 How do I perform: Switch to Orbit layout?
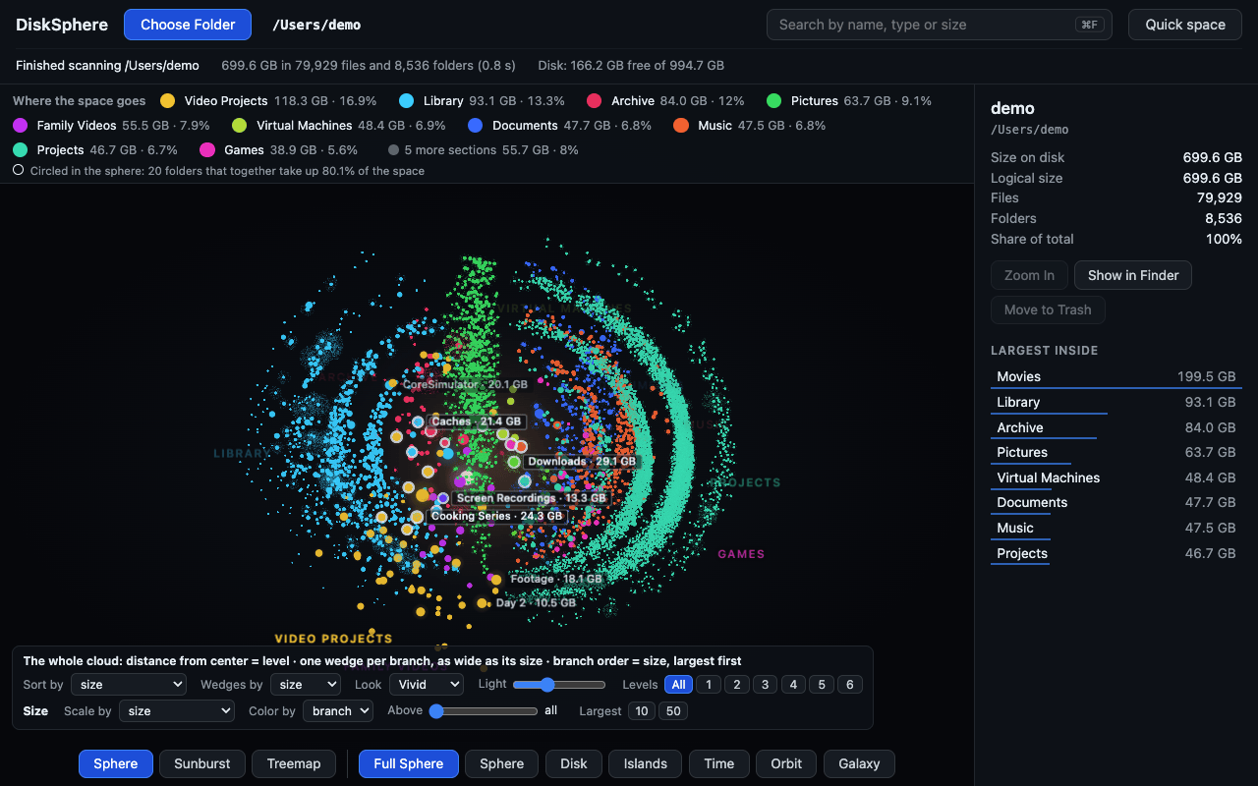[786, 763]
